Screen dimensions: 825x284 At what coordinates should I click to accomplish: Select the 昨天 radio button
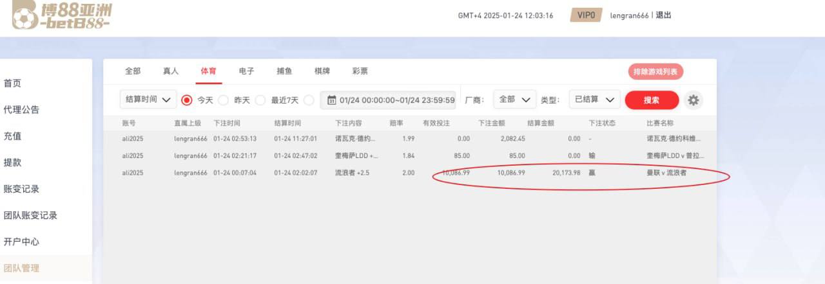coord(224,100)
